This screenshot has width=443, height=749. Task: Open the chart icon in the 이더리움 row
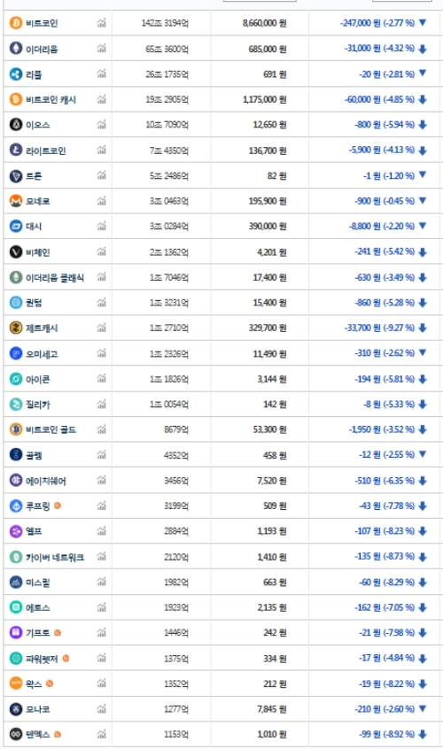pyautogui.click(x=101, y=48)
